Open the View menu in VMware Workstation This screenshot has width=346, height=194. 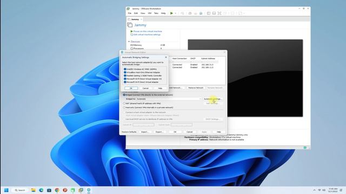(x=143, y=13)
